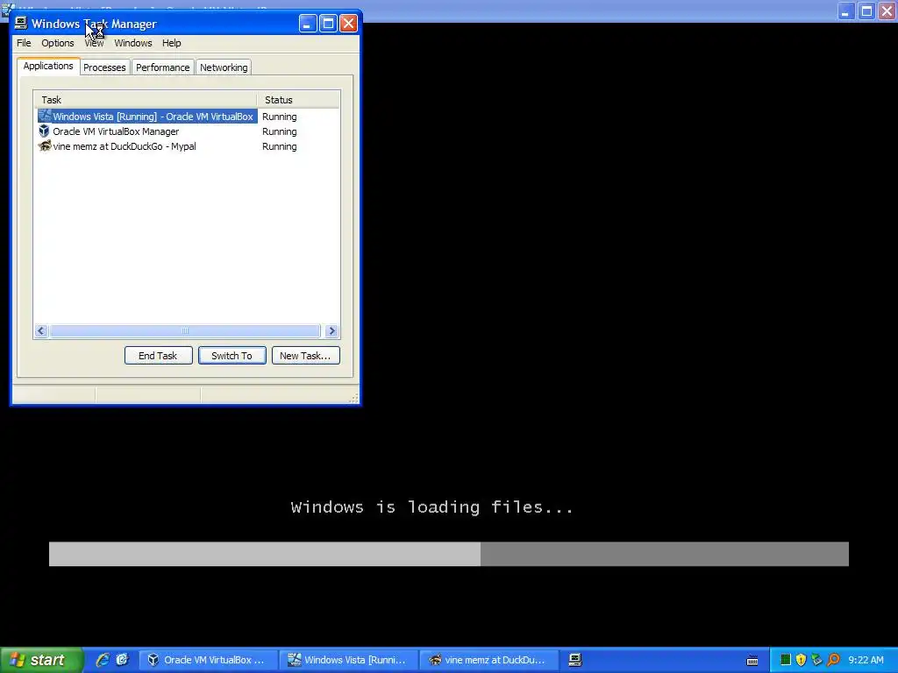Open the Windows menu in Task Manager
Screen dimensions: 898x673
[133, 43]
